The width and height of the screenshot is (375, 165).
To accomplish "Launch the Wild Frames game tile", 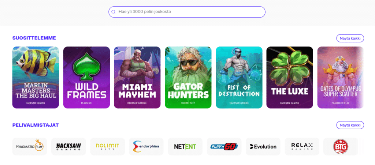I will tap(86, 78).
